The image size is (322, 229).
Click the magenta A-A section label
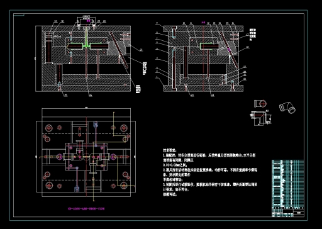click(x=203, y=22)
